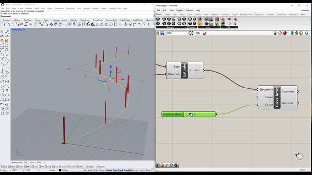
Task: Click the red preview-selected-only icon
Action: 285,33
